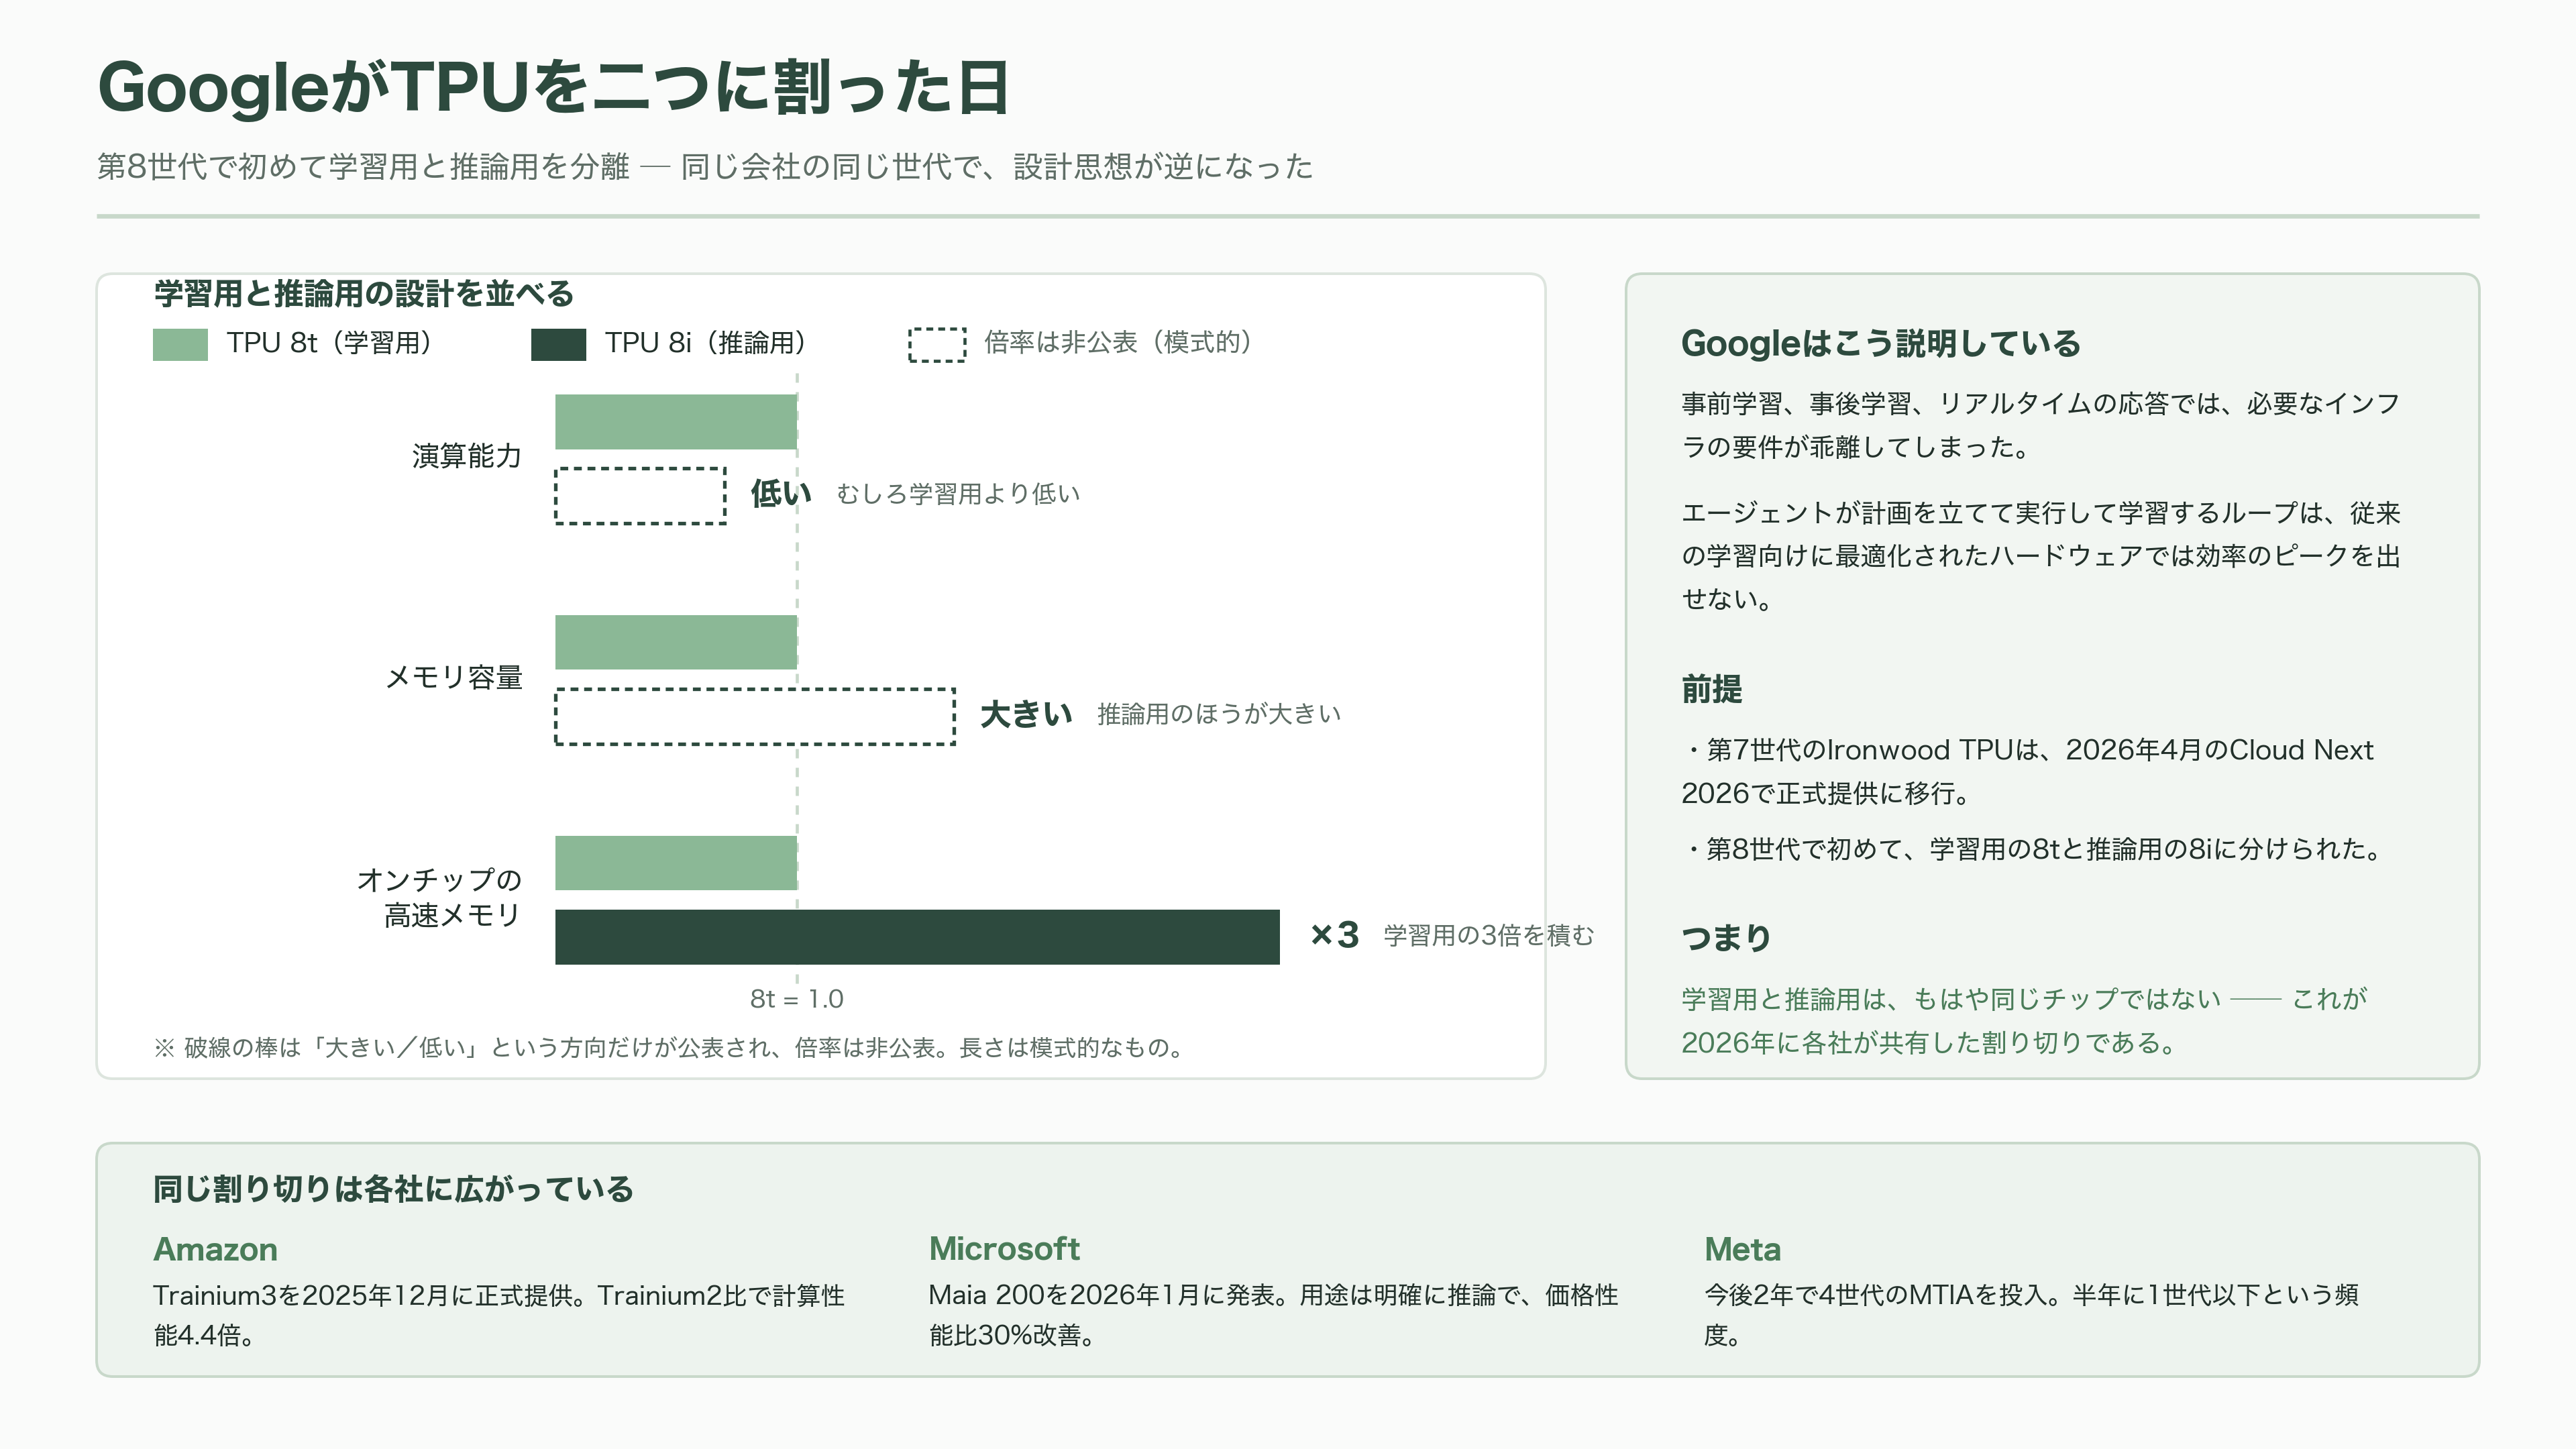The image size is (2576, 1449).
Task: Click the 'Microsoft' company heading
Action: (x=1004, y=1249)
